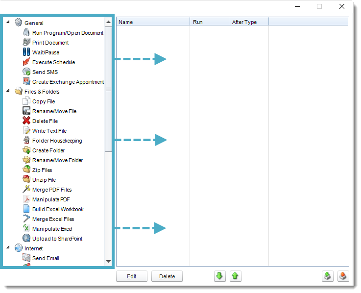Click the Run Program/Open Document icon
Screen dimensions: 361x293
(26, 32)
